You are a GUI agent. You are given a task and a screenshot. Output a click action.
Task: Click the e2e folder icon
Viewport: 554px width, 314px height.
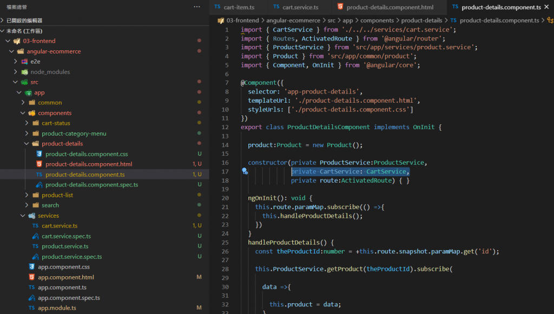click(x=24, y=62)
